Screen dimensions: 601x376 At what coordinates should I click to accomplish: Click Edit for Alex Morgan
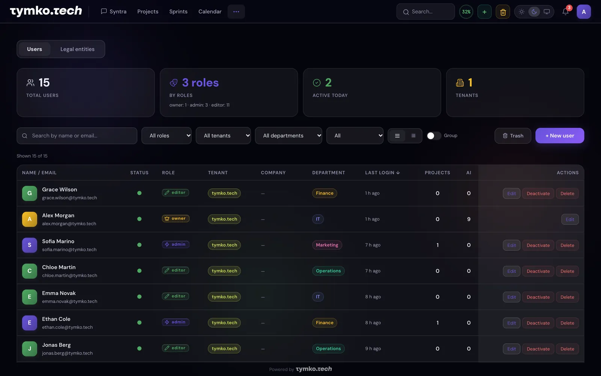[x=570, y=219]
